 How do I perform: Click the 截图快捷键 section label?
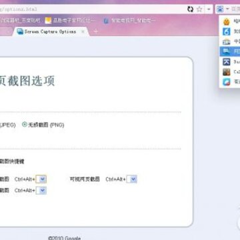12,161
